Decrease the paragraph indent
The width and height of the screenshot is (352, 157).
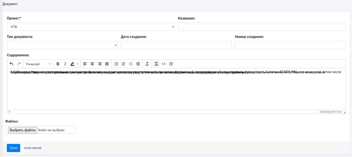[131, 64]
